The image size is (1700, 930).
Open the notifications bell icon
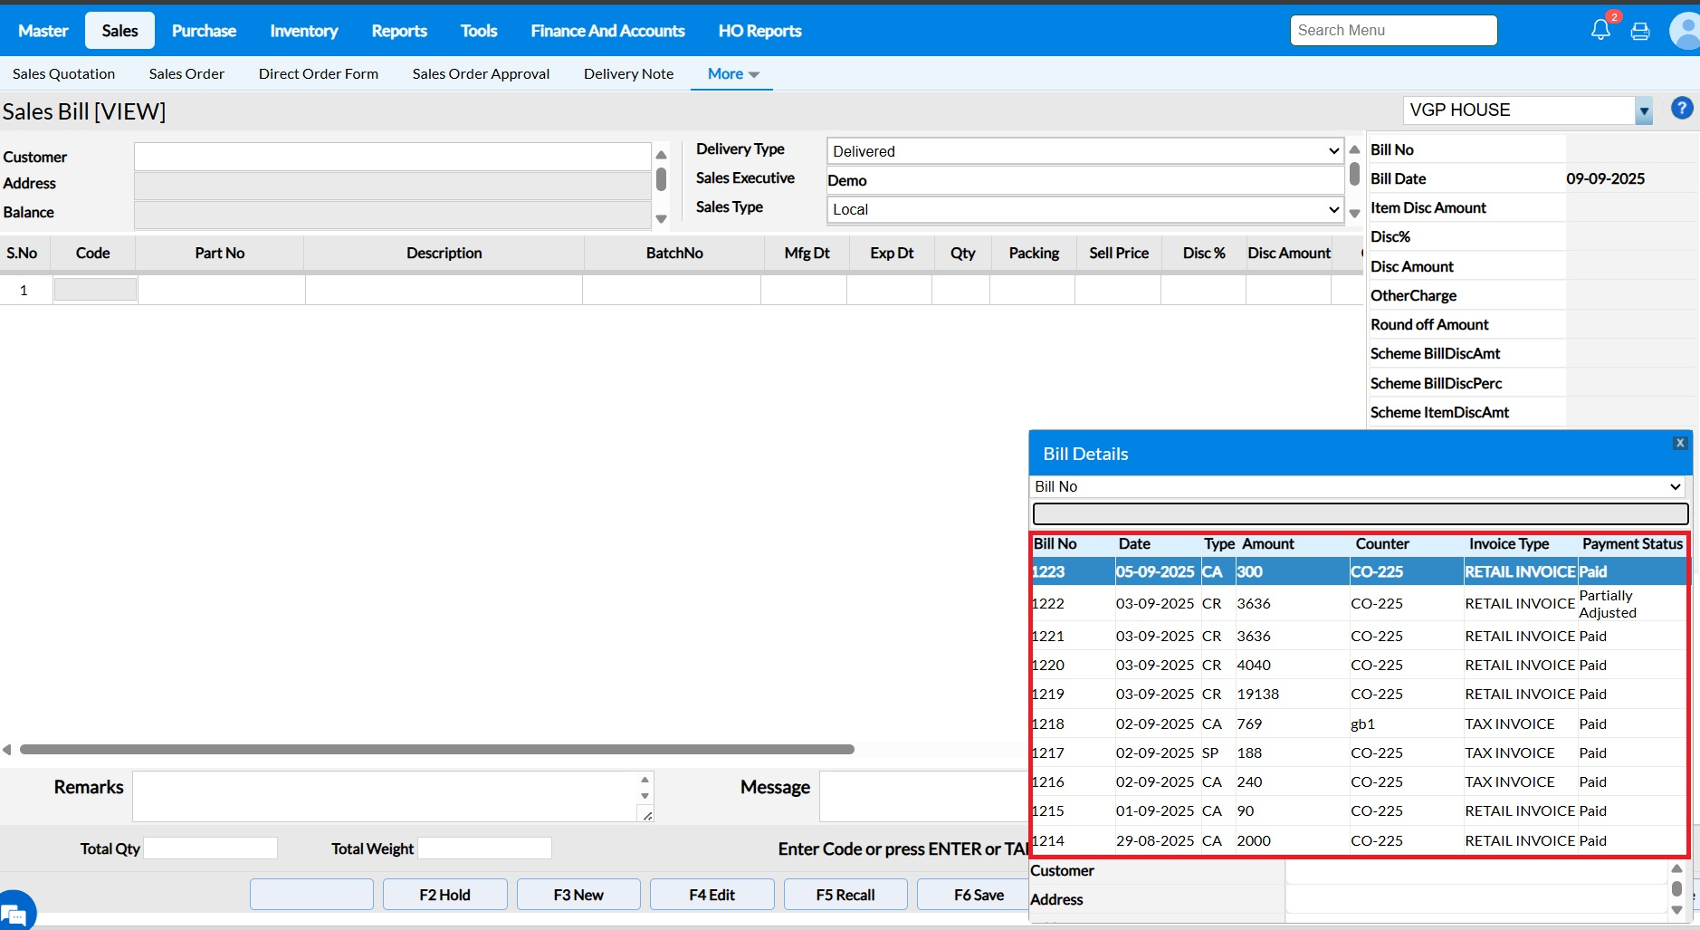(x=1600, y=30)
